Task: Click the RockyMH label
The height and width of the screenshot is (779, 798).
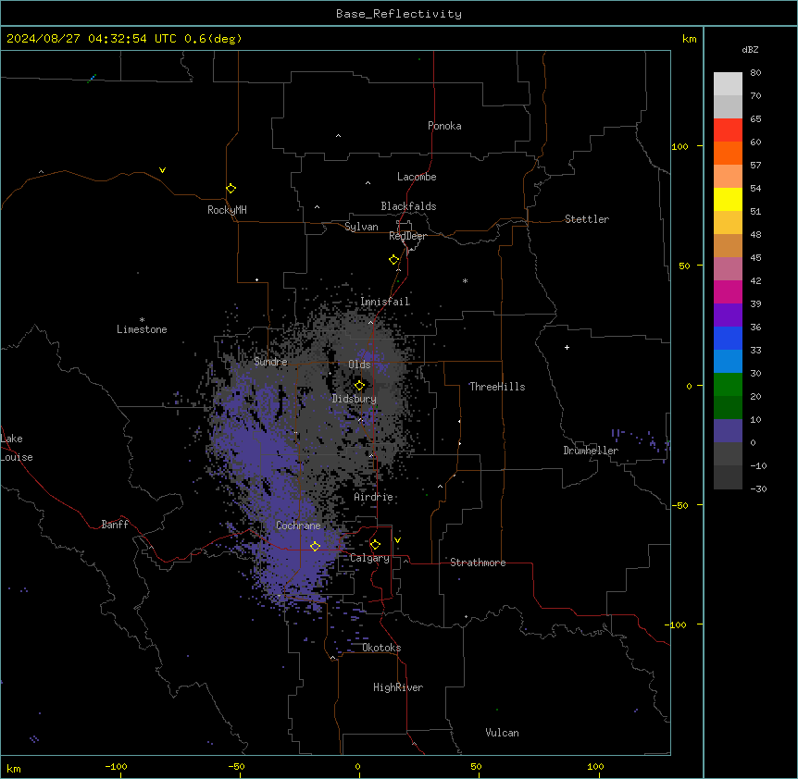Action: click(x=227, y=209)
